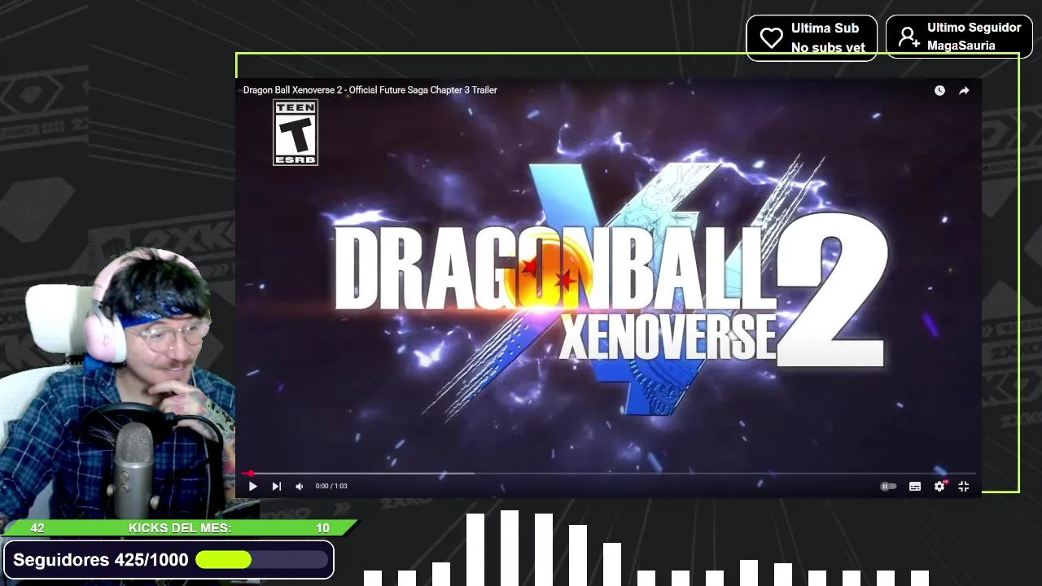Image resolution: width=1042 pixels, height=586 pixels.
Task: Click the 0:00 / 1:03 time display
Action: (x=331, y=486)
